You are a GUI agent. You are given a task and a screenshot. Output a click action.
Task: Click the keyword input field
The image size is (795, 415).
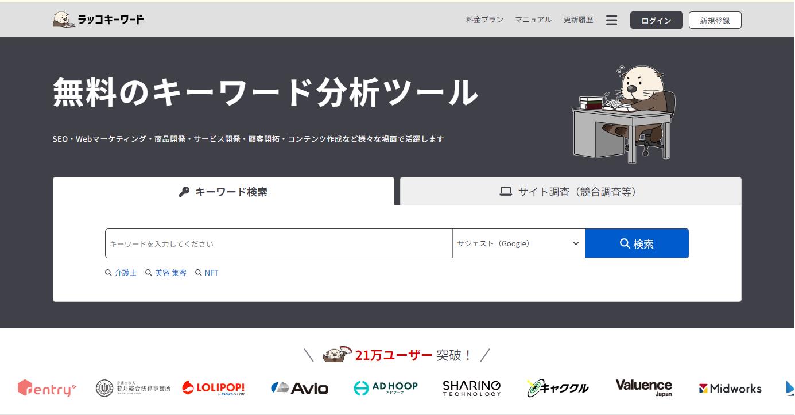click(x=278, y=243)
